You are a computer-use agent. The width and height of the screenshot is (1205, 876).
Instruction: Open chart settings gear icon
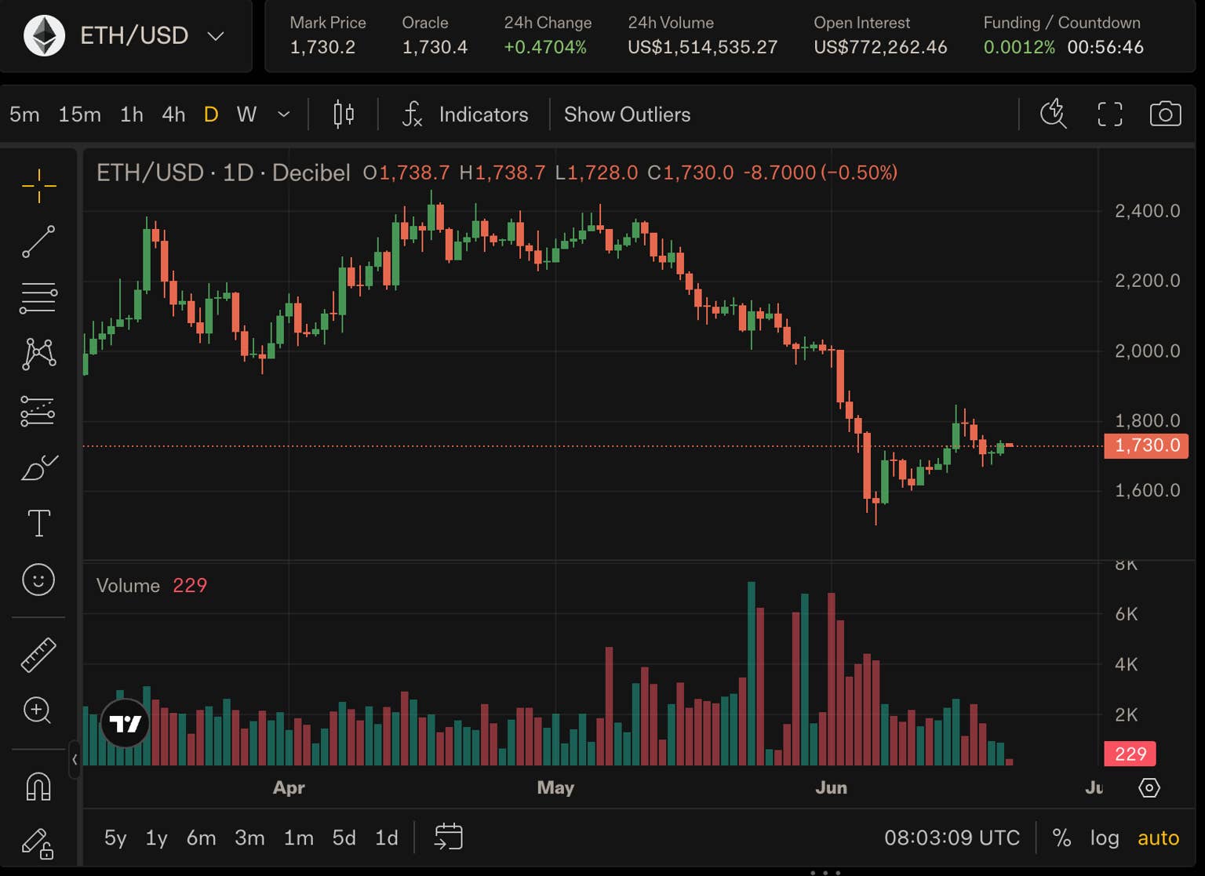coord(1149,787)
